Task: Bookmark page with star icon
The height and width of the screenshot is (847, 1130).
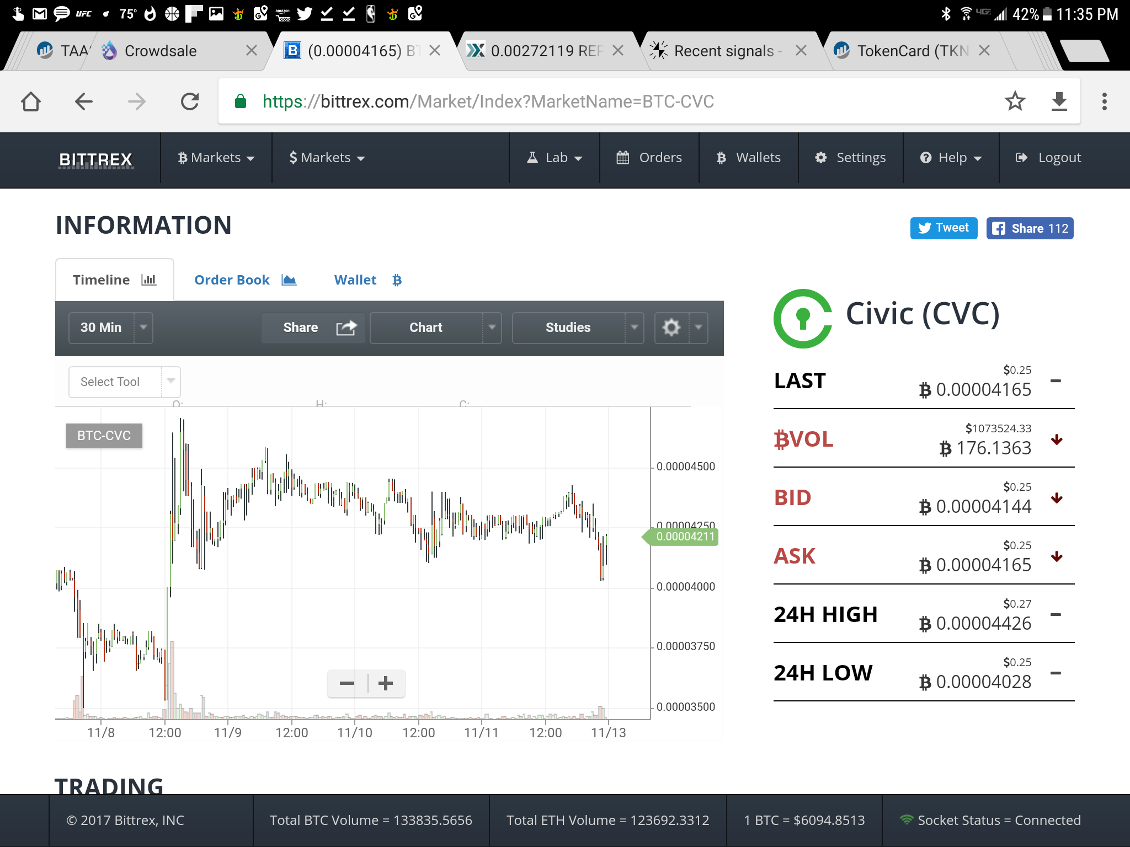Action: click(1014, 101)
